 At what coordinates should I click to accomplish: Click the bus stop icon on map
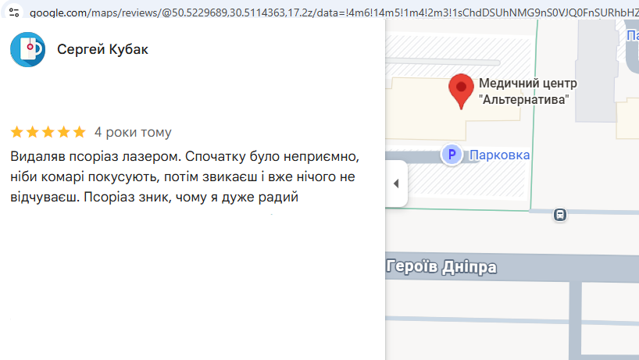point(560,215)
